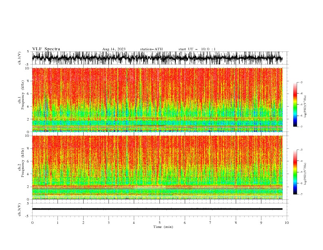Click the ch.2 color scale bar
The height and width of the screenshot is (250, 323).
click(x=295, y=172)
